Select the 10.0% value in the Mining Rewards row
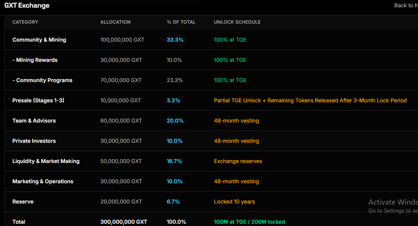Viewport: 418px width, 226px height. coord(174,60)
